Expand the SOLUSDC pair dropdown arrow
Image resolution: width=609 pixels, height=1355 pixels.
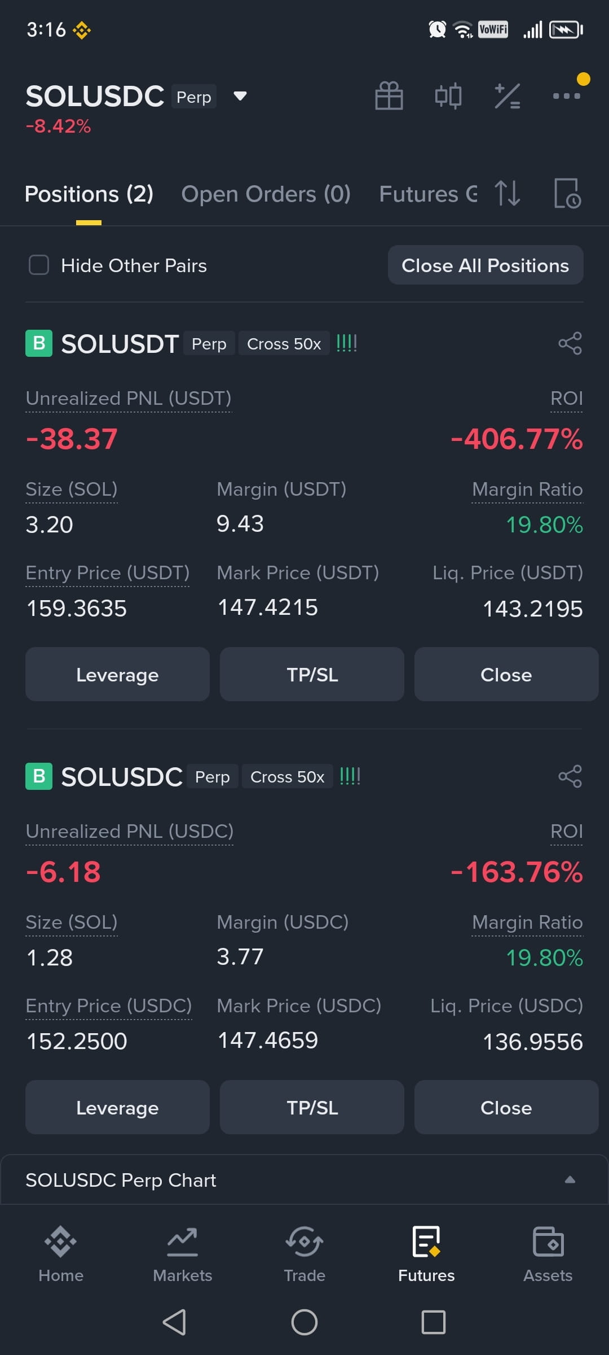coord(240,96)
